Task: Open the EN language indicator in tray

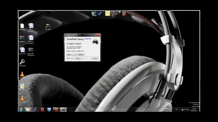Action: [x=176, y=109]
